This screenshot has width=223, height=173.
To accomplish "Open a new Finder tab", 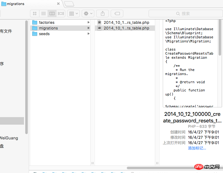I will [69, 4].
